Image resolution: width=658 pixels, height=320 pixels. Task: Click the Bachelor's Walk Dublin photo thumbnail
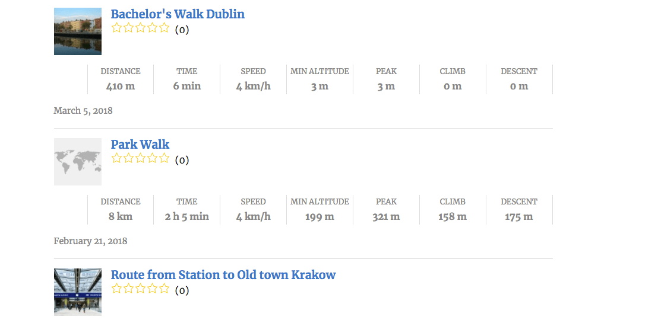78,31
